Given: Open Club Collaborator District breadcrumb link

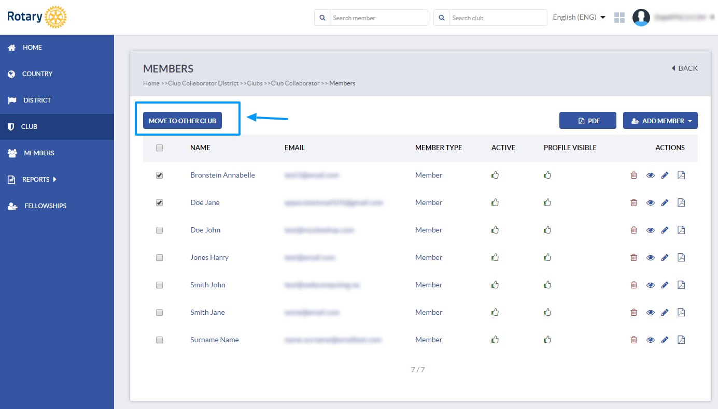Looking at the screenshot, I should [203, 83].
